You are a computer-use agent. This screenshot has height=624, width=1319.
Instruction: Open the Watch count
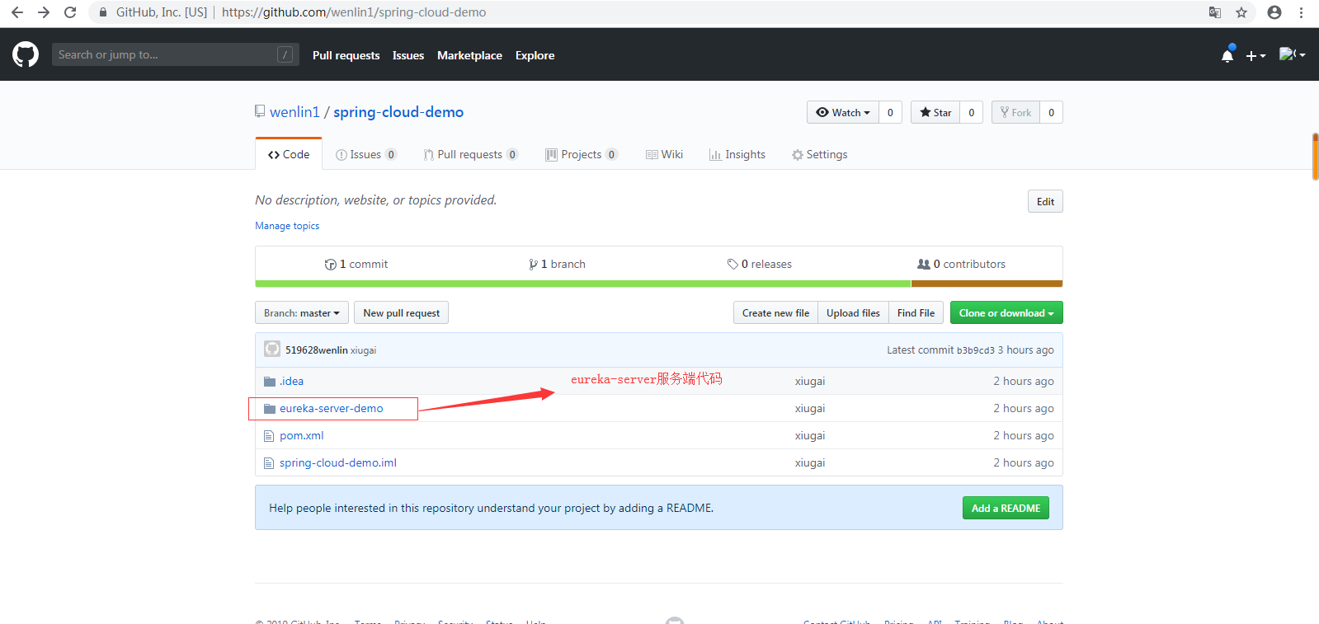click(x=890, y=112)
